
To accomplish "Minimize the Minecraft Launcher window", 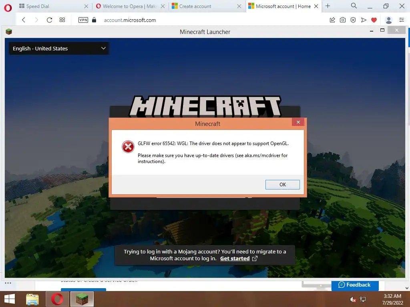I will 371,31.
